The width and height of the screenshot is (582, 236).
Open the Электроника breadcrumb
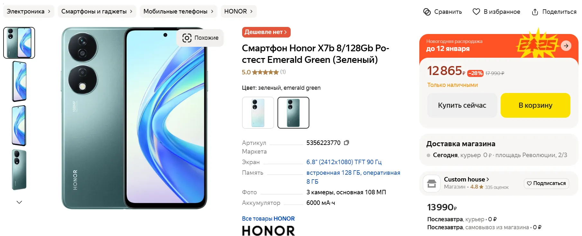[x=29, y=11]
